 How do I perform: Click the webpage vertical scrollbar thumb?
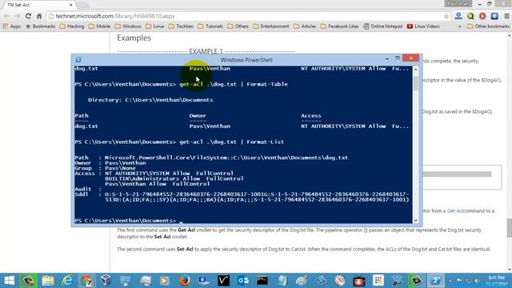pos(509,227)
